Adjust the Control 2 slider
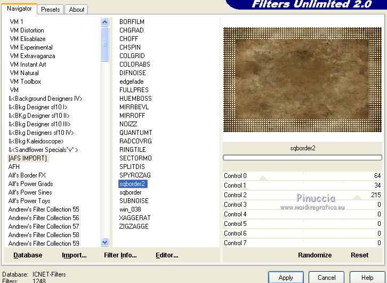387x283 pixels. tap(302, 195)
